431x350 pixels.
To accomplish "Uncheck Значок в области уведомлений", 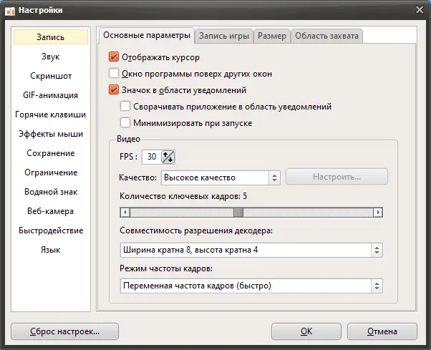I will [x=113, y=90].
